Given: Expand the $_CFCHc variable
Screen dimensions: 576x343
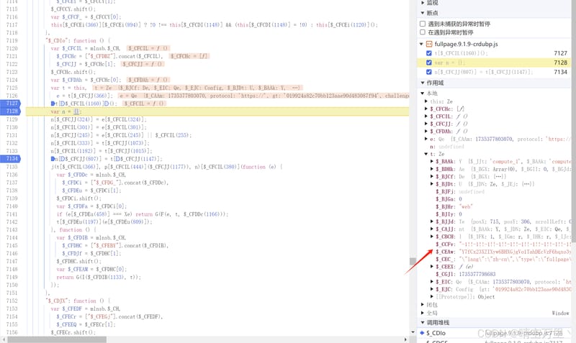Looking at the screenshot, I should point(426,109).
